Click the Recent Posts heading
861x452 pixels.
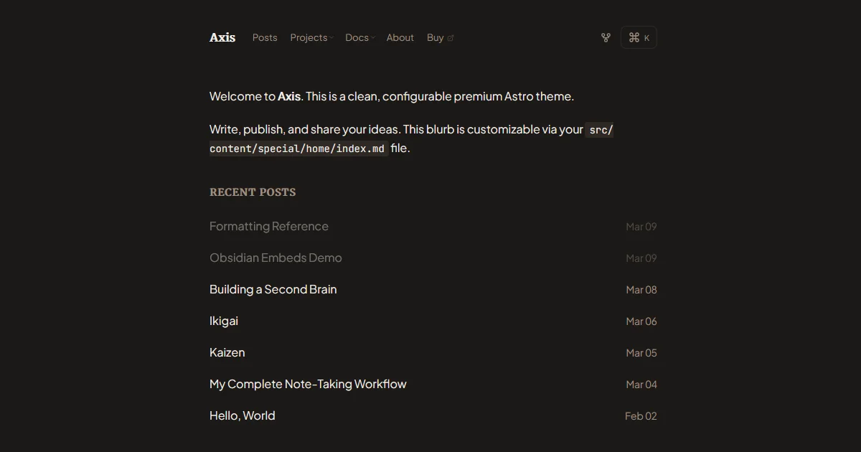tap(253, 192)
